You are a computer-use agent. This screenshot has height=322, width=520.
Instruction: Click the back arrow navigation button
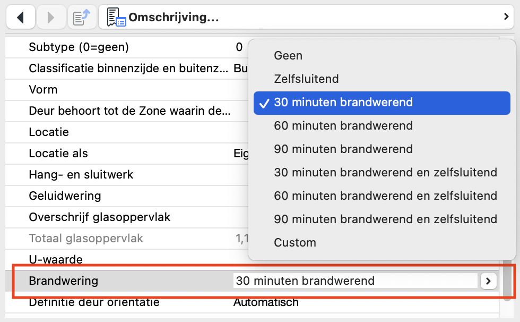coord(21,18)
